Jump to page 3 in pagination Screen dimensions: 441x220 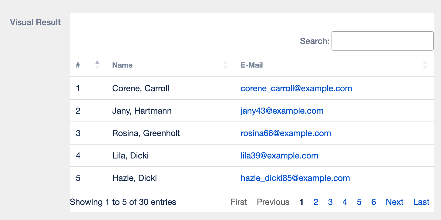pyautogui.click(x=330, y=202)
